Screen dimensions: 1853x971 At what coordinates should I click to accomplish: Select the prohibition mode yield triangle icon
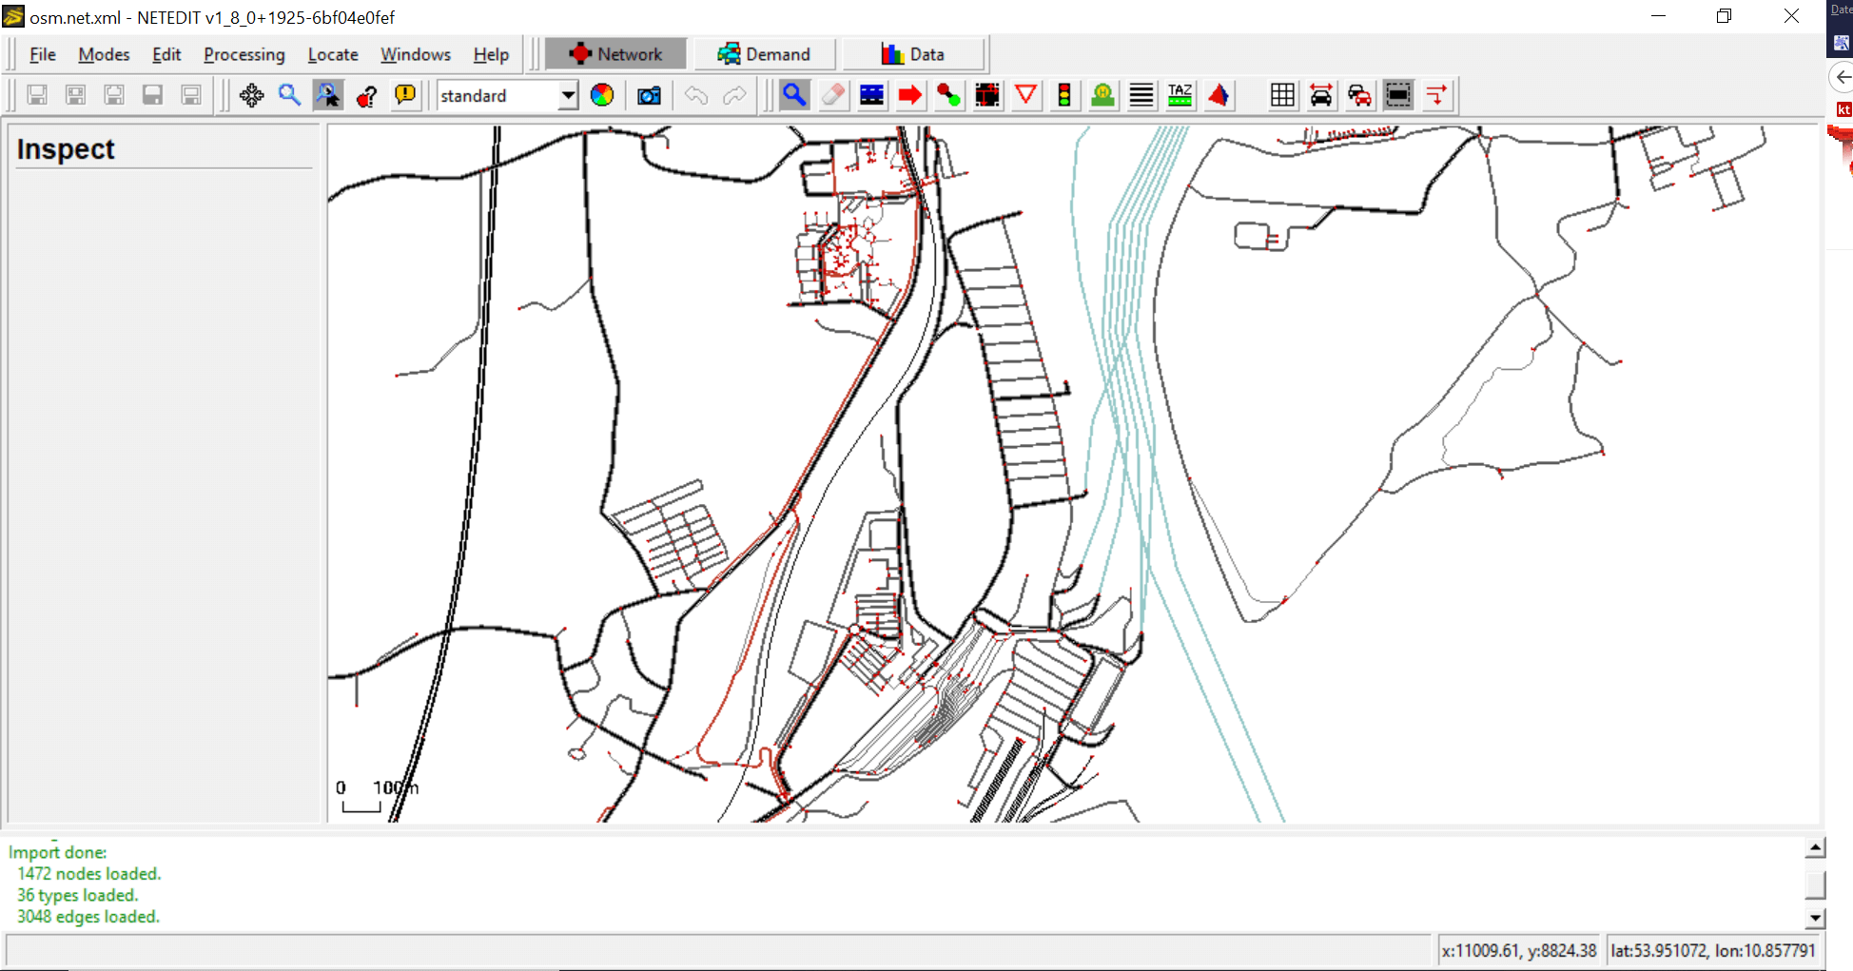tap(1026, 95)
